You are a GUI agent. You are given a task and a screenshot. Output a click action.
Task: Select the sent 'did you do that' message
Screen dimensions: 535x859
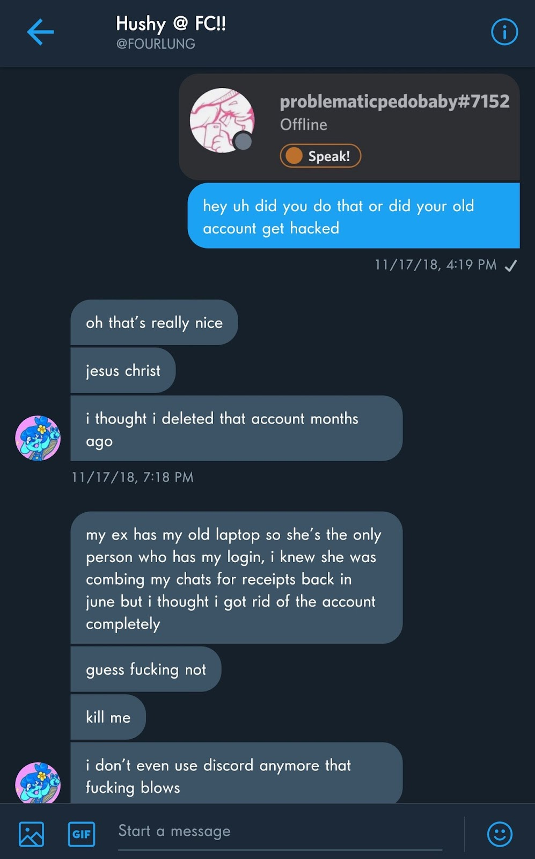[353, 216]
